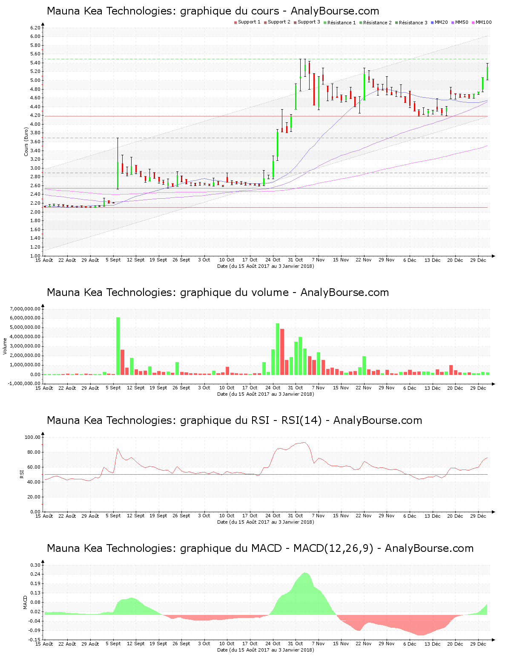The width and height of the screenshot is (511, 661).
Task: Click '24 Oct' on the volume chart x-axis
Action: (273, 388)
